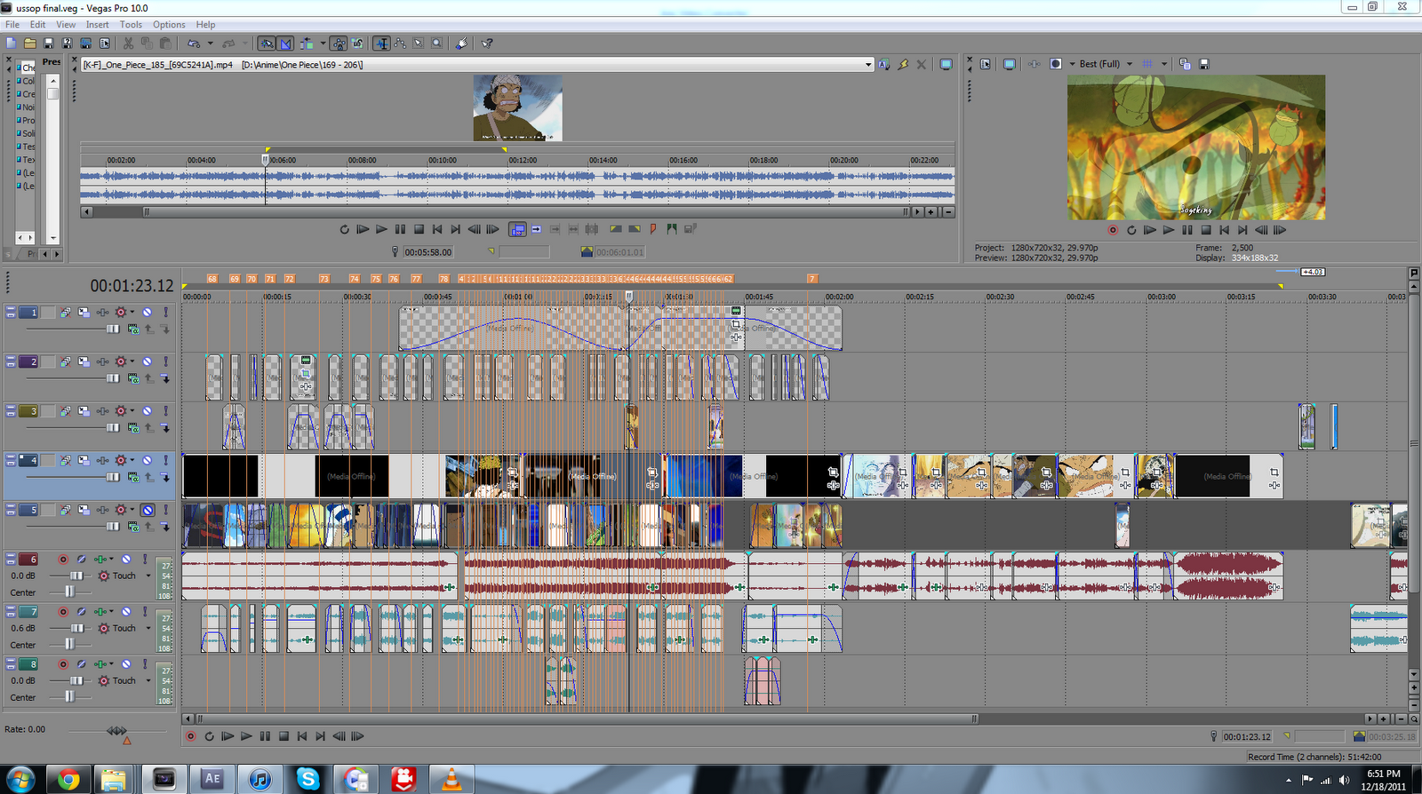Image resolution: width=1422 pixels, height=794 pixels.
Task: Click the Cut scissors icon
Action: pyautogui.click(x=128, y=43)
